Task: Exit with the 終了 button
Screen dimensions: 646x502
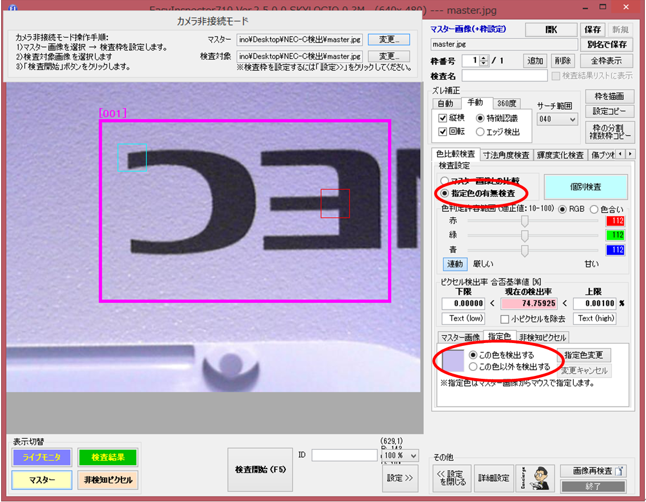Action: (x=593, y=486)
